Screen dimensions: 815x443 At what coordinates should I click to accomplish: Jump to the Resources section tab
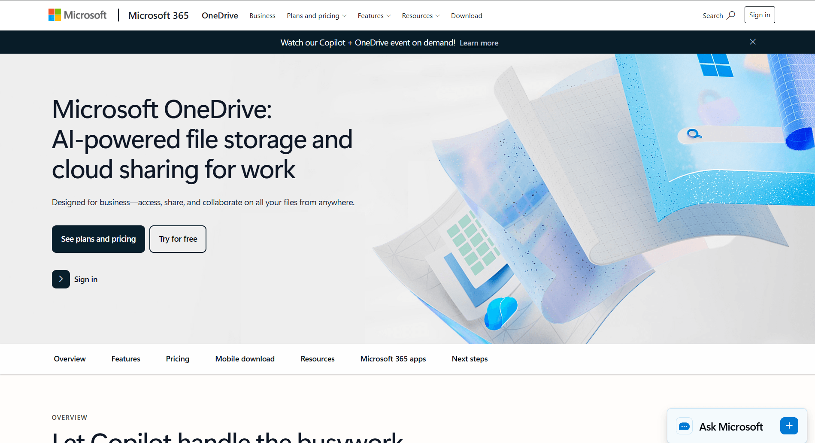pos(317,359)
